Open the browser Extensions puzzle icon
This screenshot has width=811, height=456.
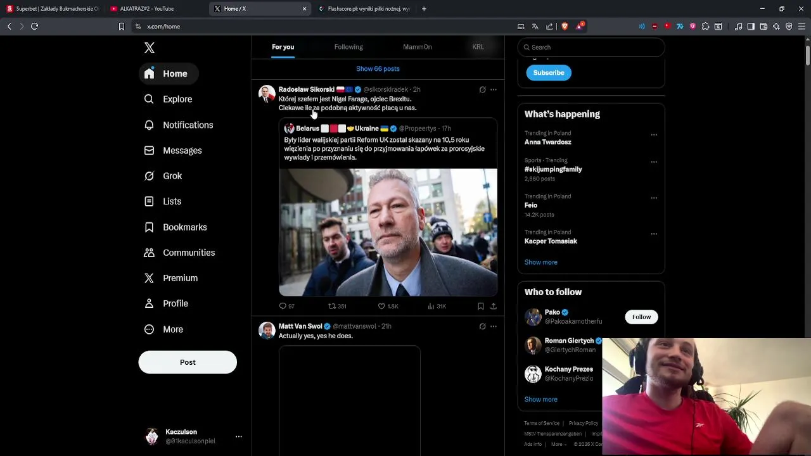point(705,27)
